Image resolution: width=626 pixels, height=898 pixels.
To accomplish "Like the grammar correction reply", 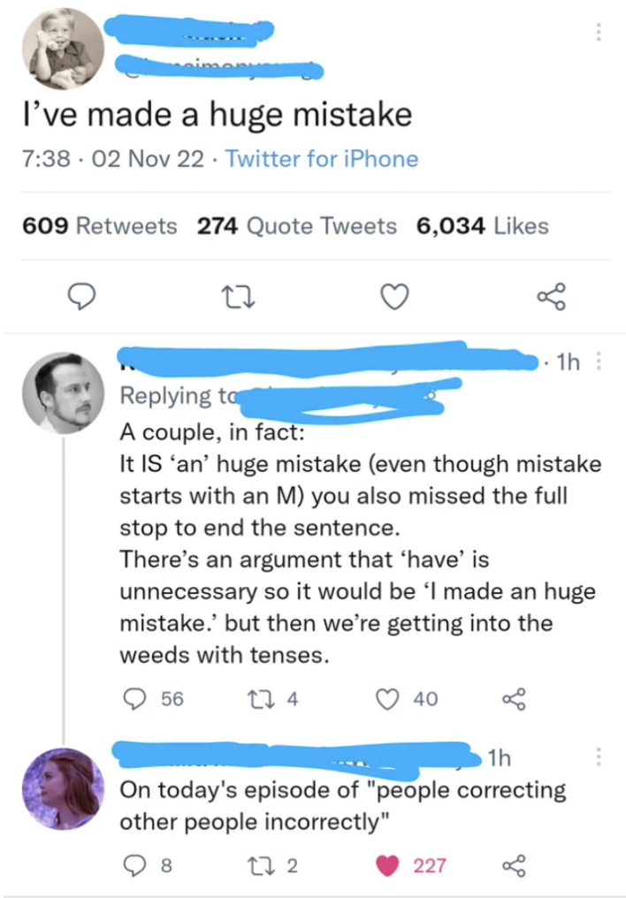I will [387, 699].
